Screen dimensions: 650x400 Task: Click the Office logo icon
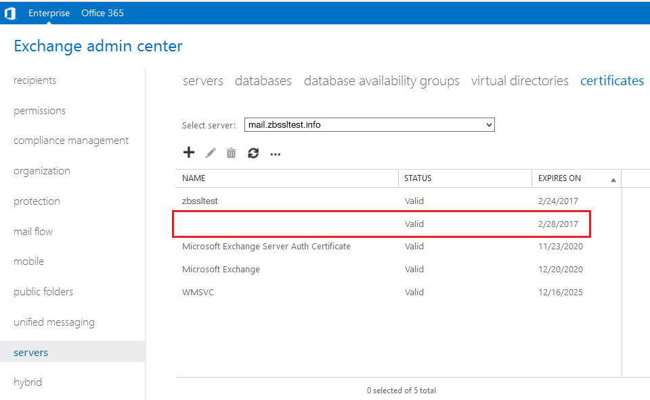tap(10, 13)
